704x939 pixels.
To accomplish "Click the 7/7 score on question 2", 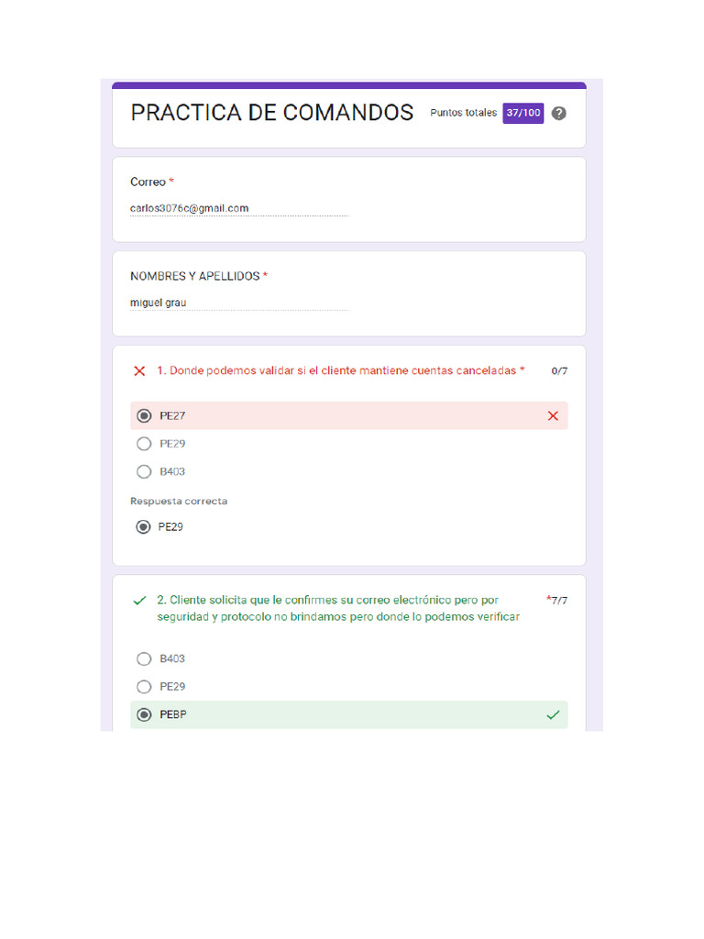I will pos(559,601).
